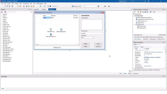
Task: Select Build Configurations (Debug) tree node
Action: click(x=144, y=17)
